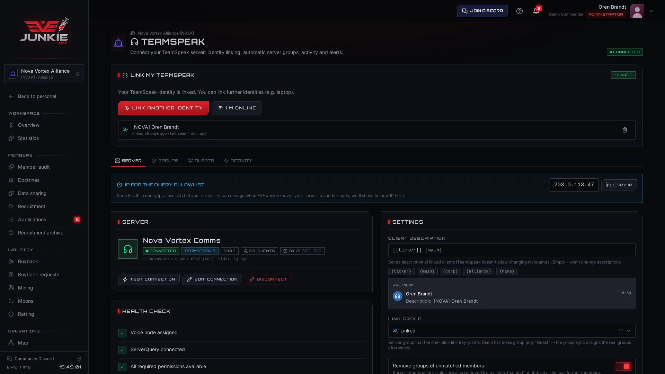Click the I'm Online button
Image resolution: width=665 pixels, height=374 pixels.
coord(237,108)
